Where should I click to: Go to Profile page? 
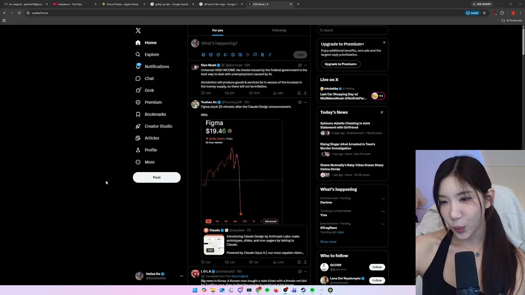(x=146, y=150)
